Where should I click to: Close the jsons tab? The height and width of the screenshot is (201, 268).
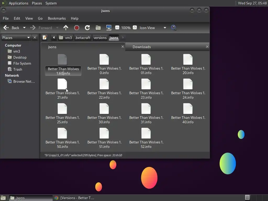click(122, 47)
